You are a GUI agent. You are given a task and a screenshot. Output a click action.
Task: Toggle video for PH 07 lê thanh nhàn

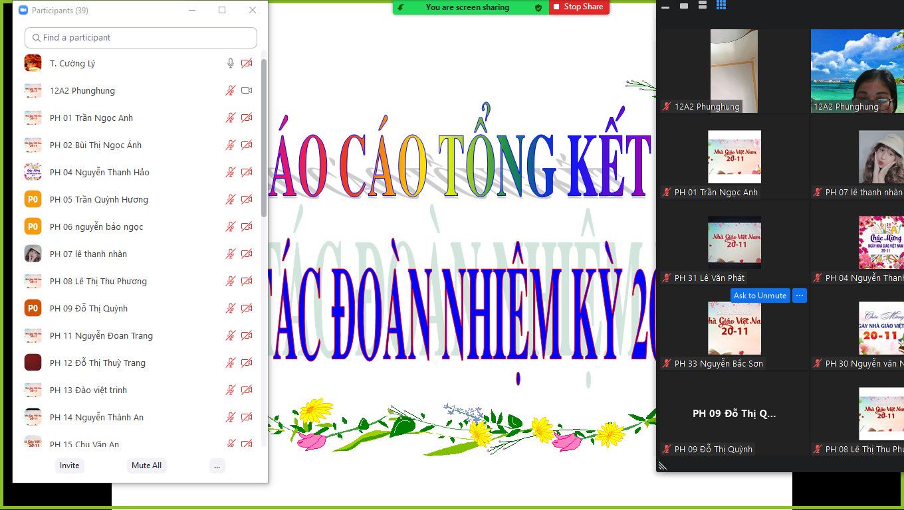tap(247, 254)
